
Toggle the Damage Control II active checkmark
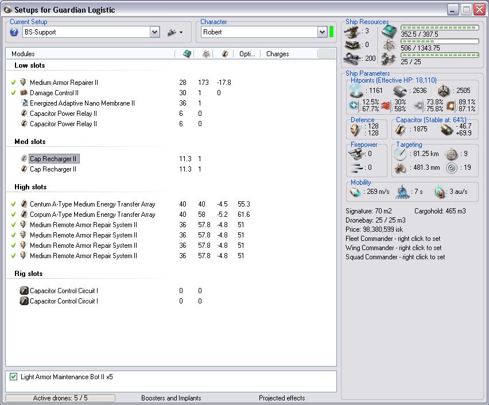tap(13, 92)
